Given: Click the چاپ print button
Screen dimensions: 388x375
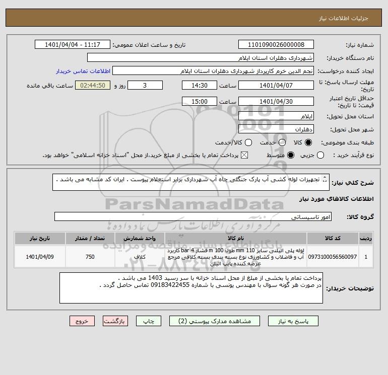Looking at the screenshot, I should (149, 321).
